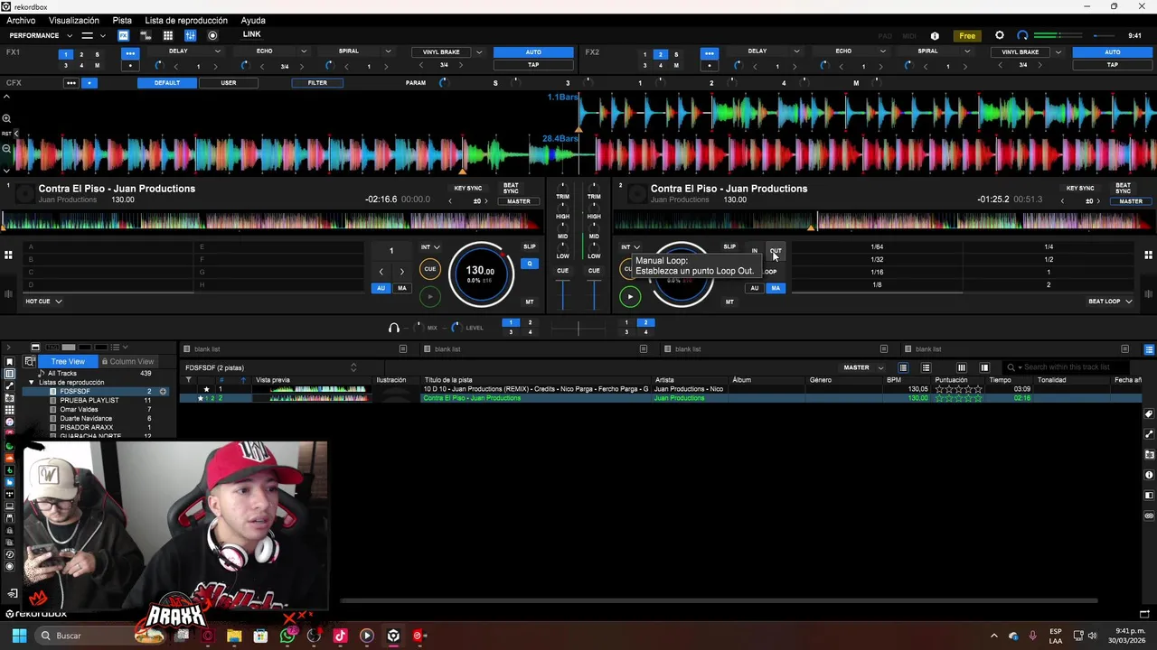Select CFX FILTER effect
Viewport: 1157px width, 650px height.
click(x=317, y=83)
